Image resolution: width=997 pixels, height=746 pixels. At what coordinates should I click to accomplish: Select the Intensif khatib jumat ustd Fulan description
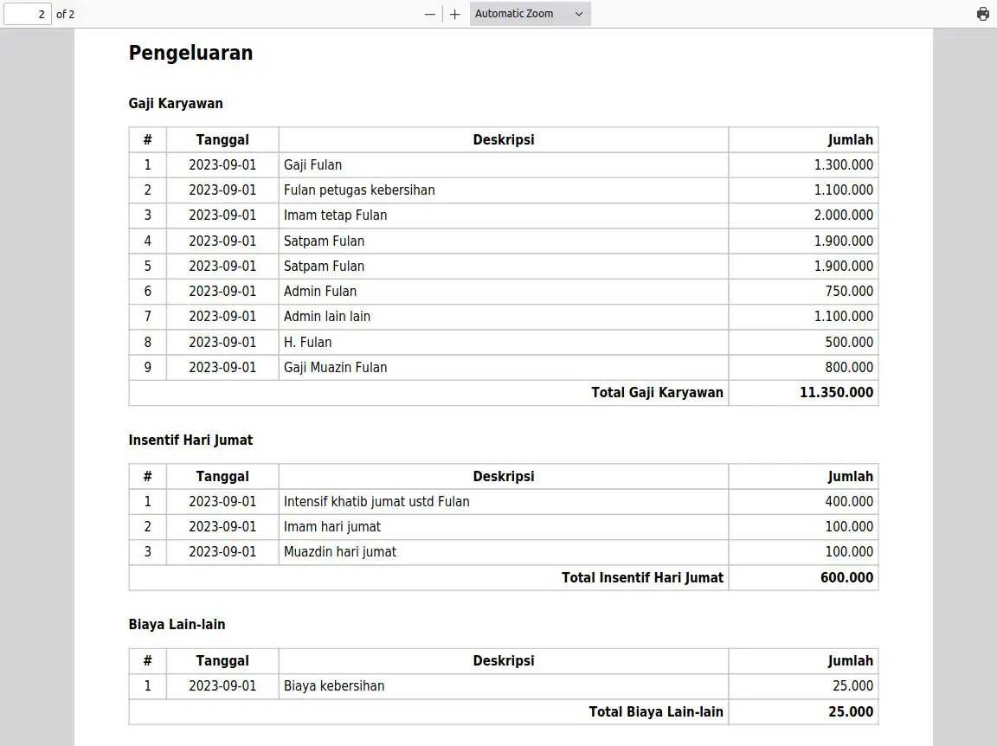(376, 501)
